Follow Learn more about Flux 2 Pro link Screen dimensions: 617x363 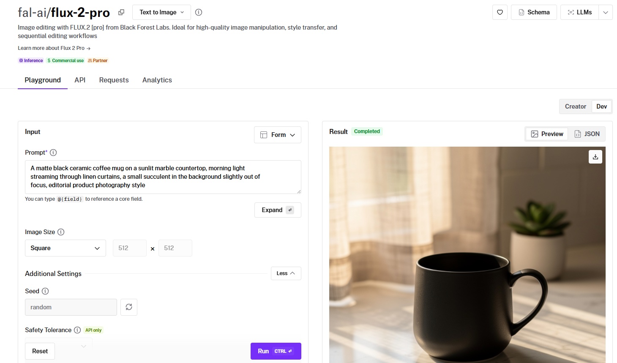54,48
